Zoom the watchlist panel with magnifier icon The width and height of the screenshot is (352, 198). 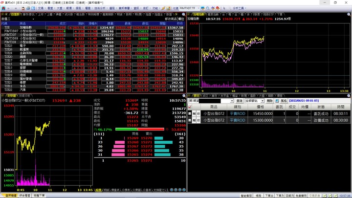point(184,14)
